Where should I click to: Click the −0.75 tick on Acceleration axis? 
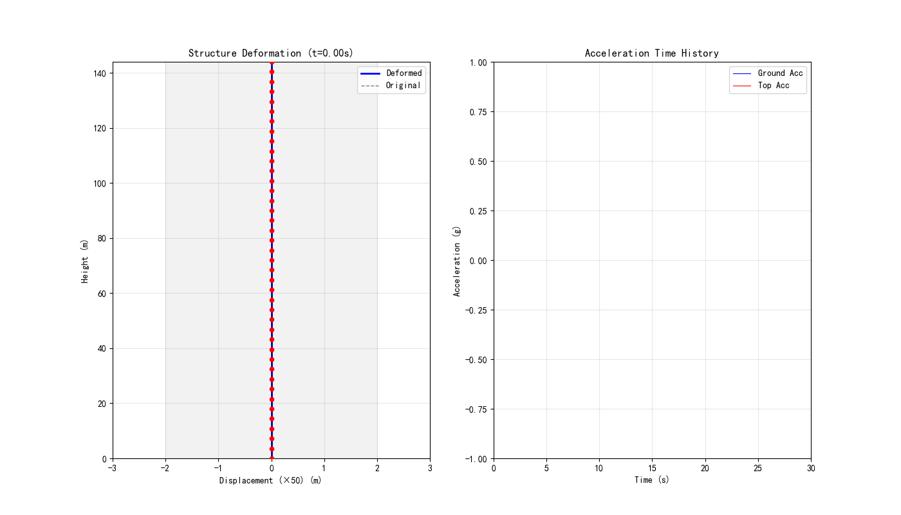coord(476,409)
